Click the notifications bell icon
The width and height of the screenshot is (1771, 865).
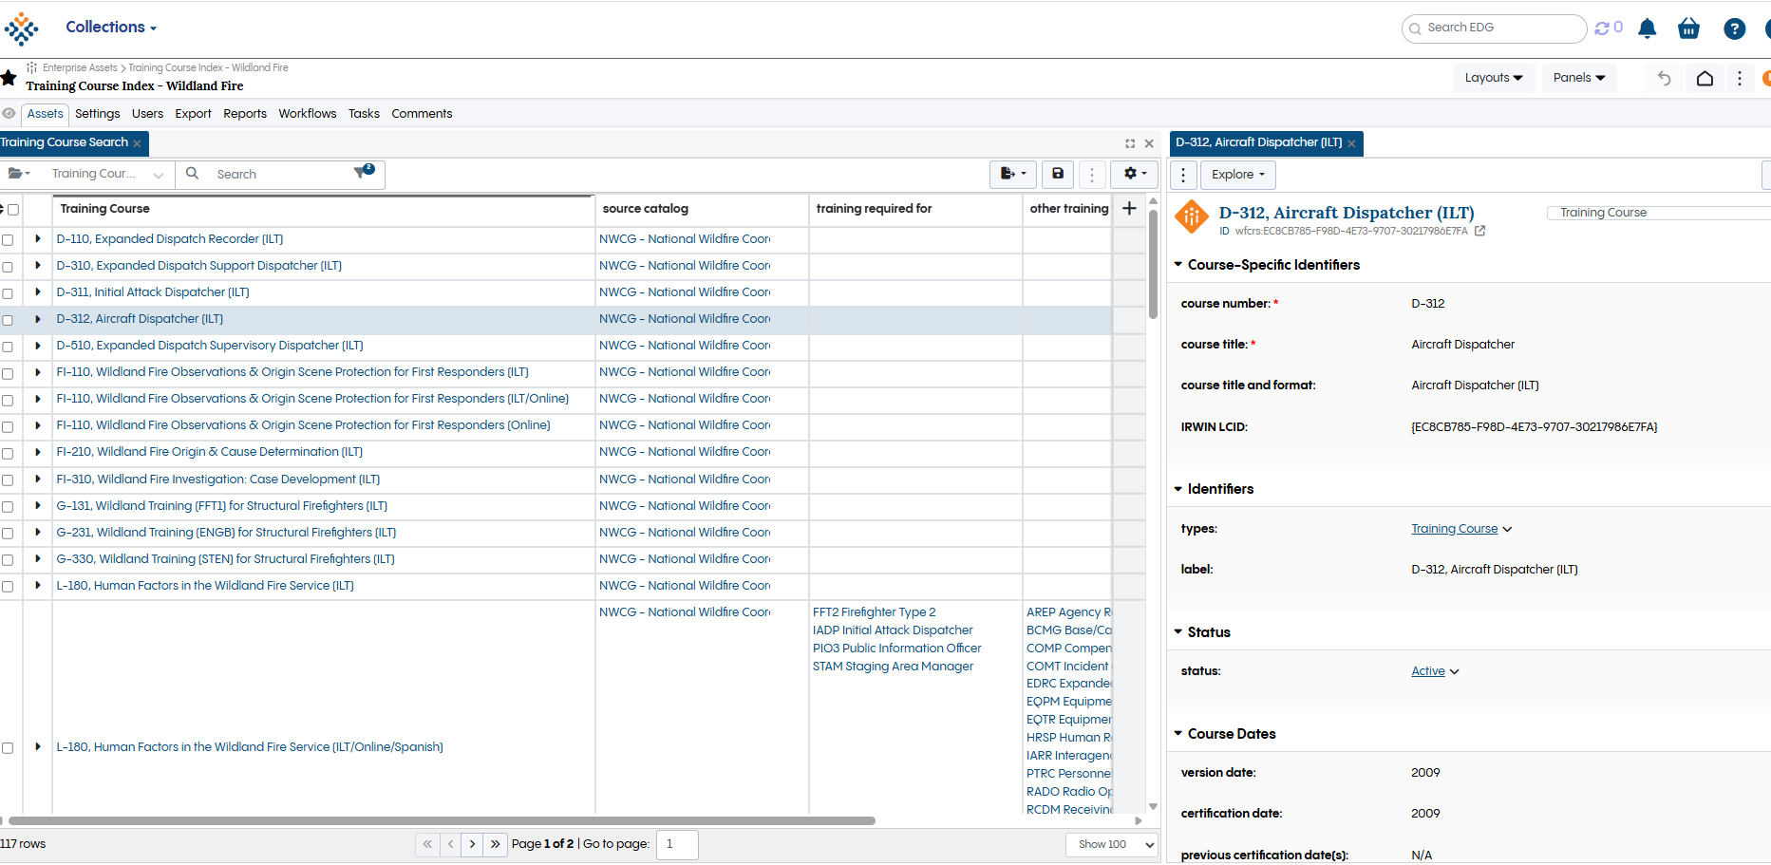click(x=1648, y=28)
